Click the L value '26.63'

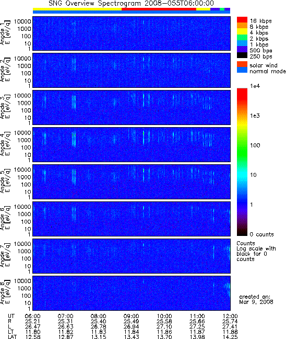click(x=65, y=326)
